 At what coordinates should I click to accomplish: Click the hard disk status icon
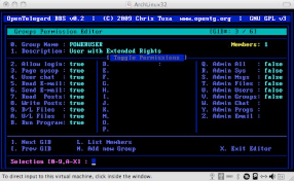point(255,176)
